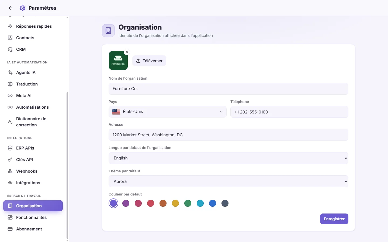
Task: Select the orange-brown color swatch
Action: [163, 203]
